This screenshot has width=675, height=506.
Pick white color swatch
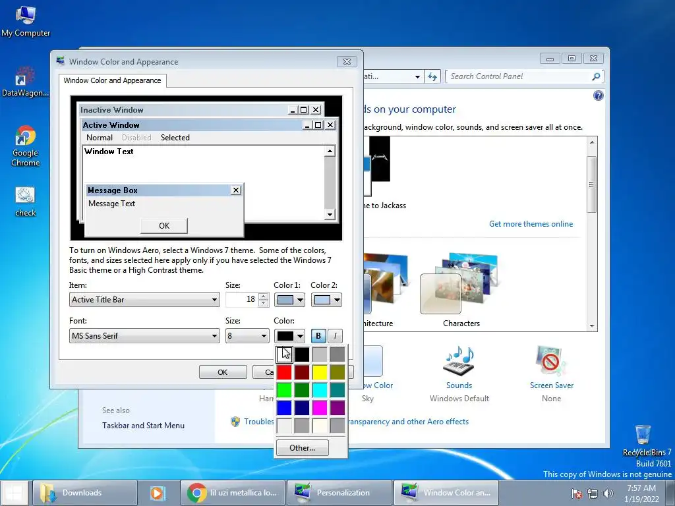coord(284,354)
